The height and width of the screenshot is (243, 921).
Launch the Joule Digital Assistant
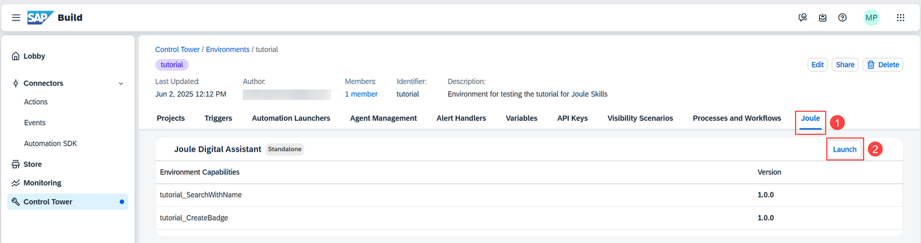845,149
